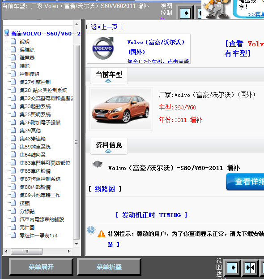This screenshot has width=264, height=279.
Task: Select 繼電器 in the tree
Action: [x=27, y=58]
